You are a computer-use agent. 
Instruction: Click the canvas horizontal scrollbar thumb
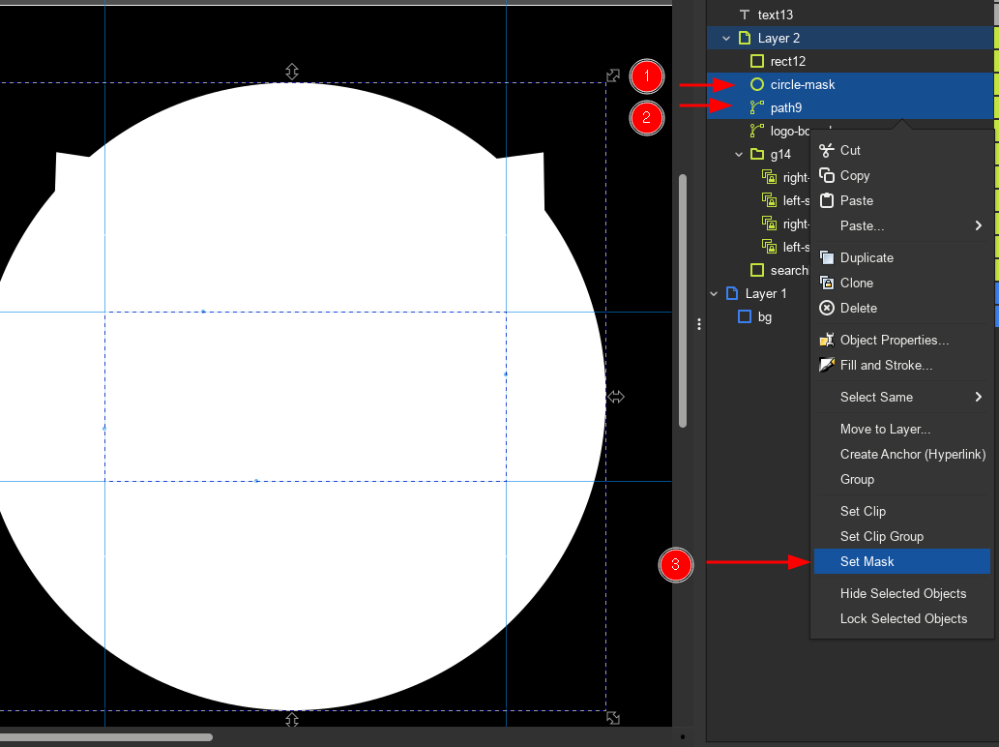pos(105,737)
